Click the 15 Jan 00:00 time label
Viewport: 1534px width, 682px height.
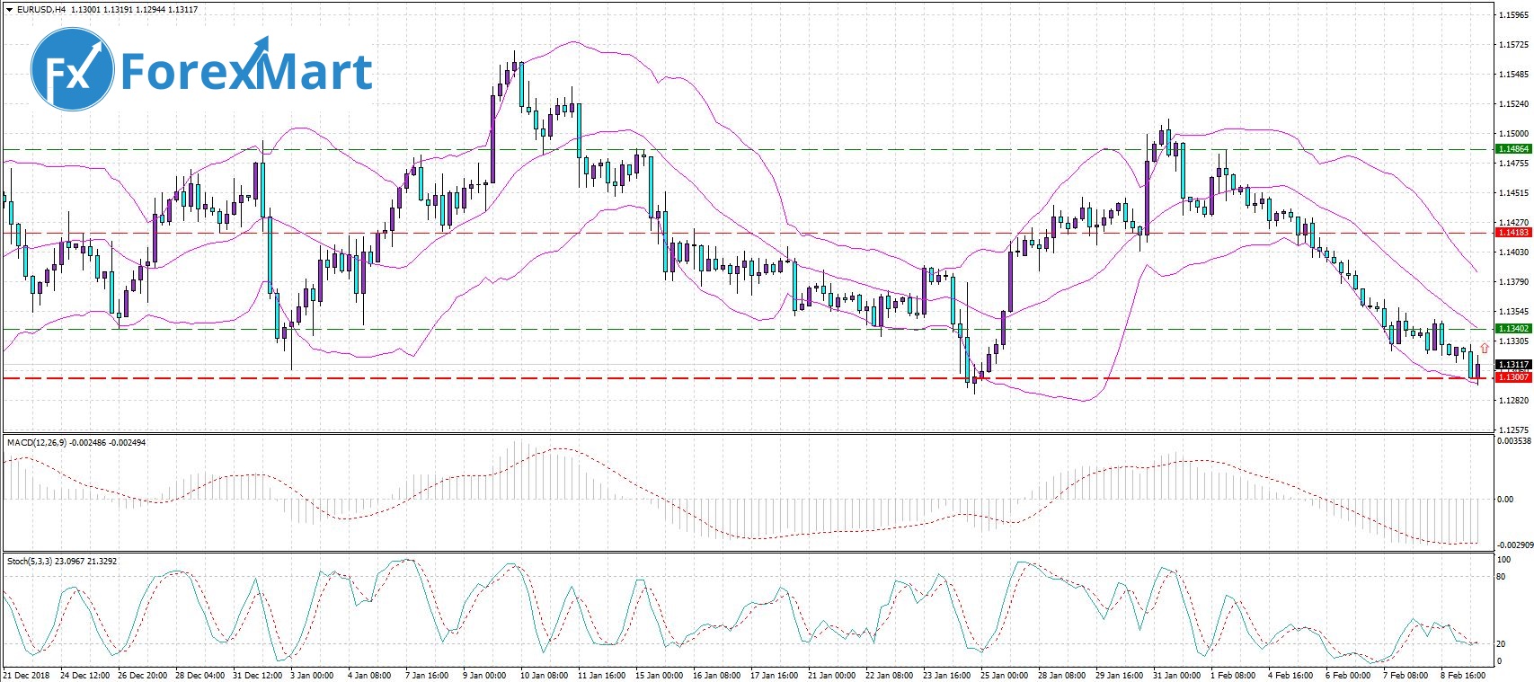[660, 675]
